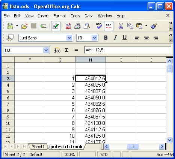
Task: Select column H header
Action: coord(91,60)
